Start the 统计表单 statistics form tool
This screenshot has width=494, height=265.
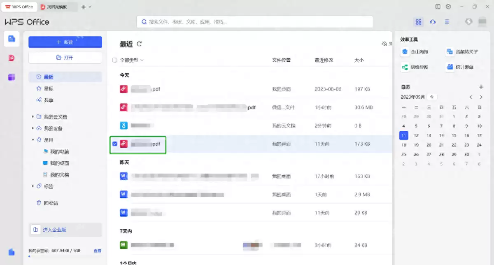click(463, 66)
